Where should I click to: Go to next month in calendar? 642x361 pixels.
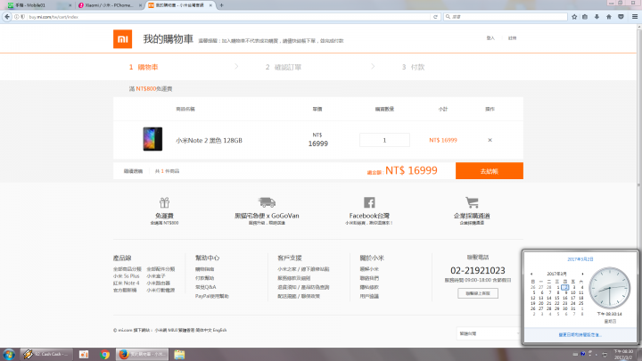[582, 274]
